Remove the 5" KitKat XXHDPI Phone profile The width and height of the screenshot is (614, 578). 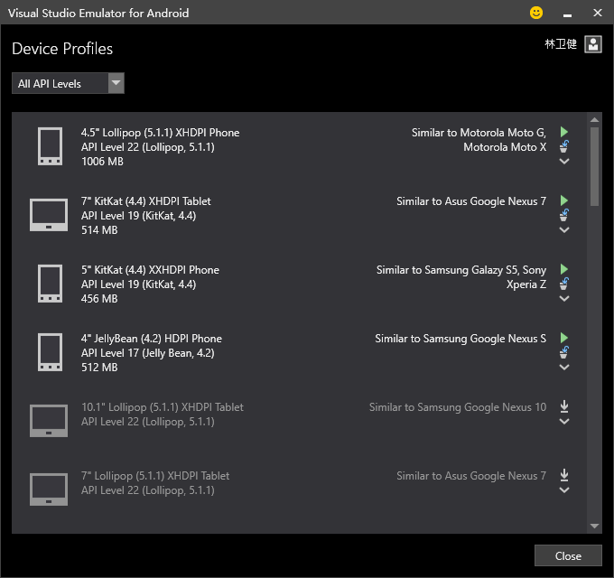[563, 284]
